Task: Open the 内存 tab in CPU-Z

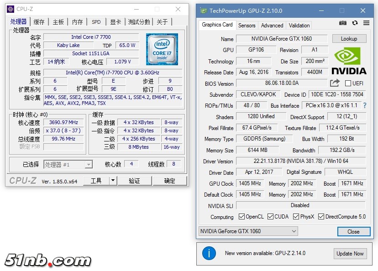Action: [x=78, y=22]
